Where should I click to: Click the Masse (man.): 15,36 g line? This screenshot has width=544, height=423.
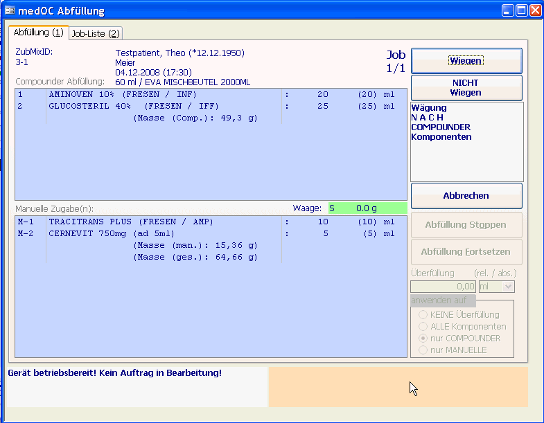(x=195, y=245)
